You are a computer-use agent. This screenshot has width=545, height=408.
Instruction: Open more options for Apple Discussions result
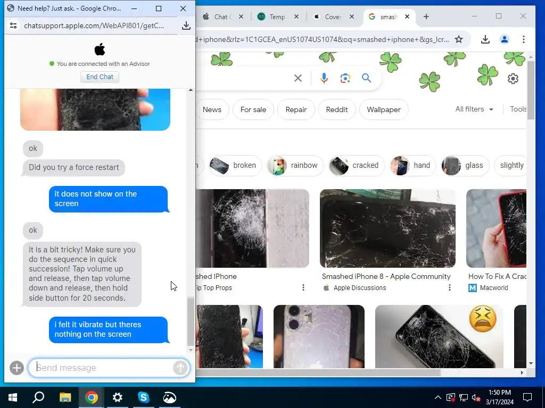tap(450, 287)
